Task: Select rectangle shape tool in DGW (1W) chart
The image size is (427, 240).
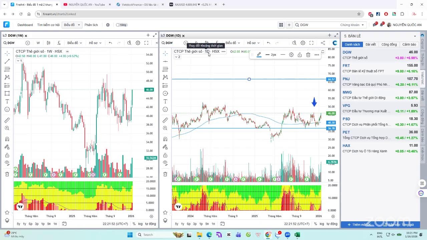Action: pos(7,93)
